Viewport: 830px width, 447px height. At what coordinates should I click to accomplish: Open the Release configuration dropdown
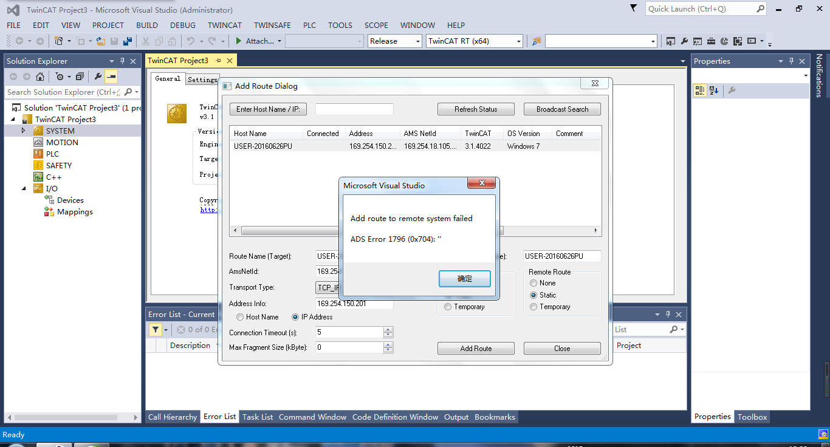pos(417,41)
